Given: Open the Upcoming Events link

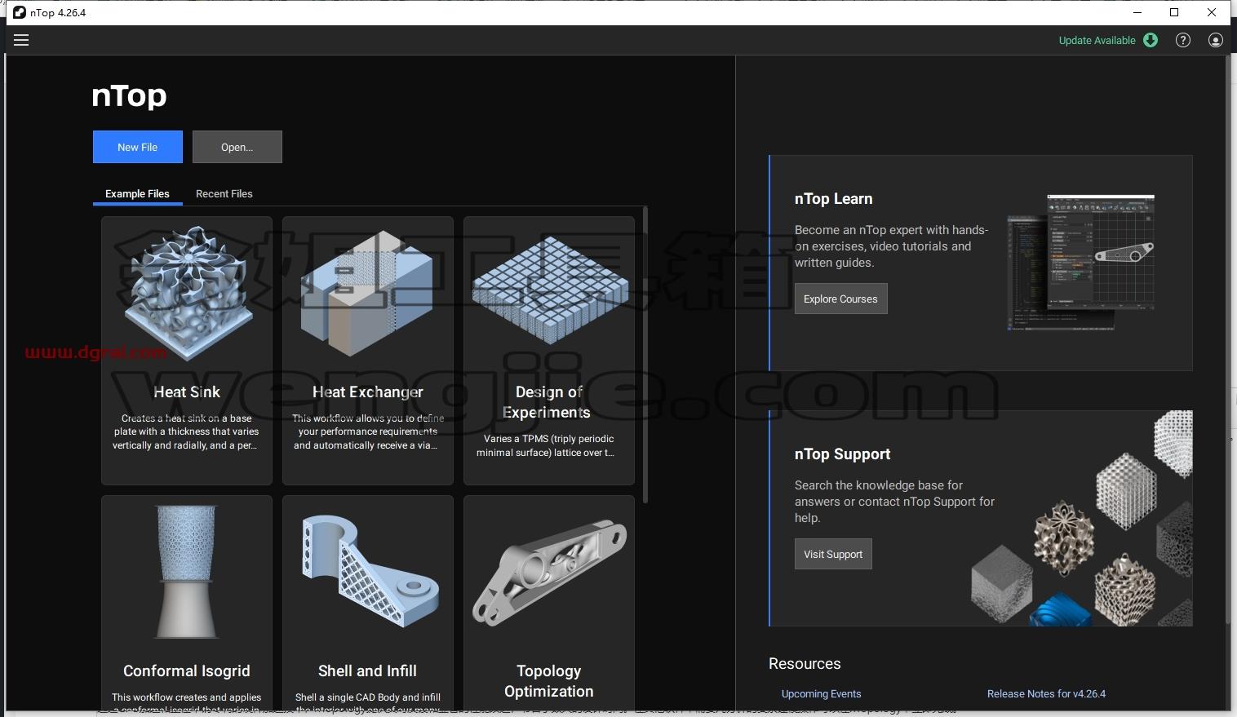Looking at the screenshot, I should pyautogui.click(x=821, y=694).
